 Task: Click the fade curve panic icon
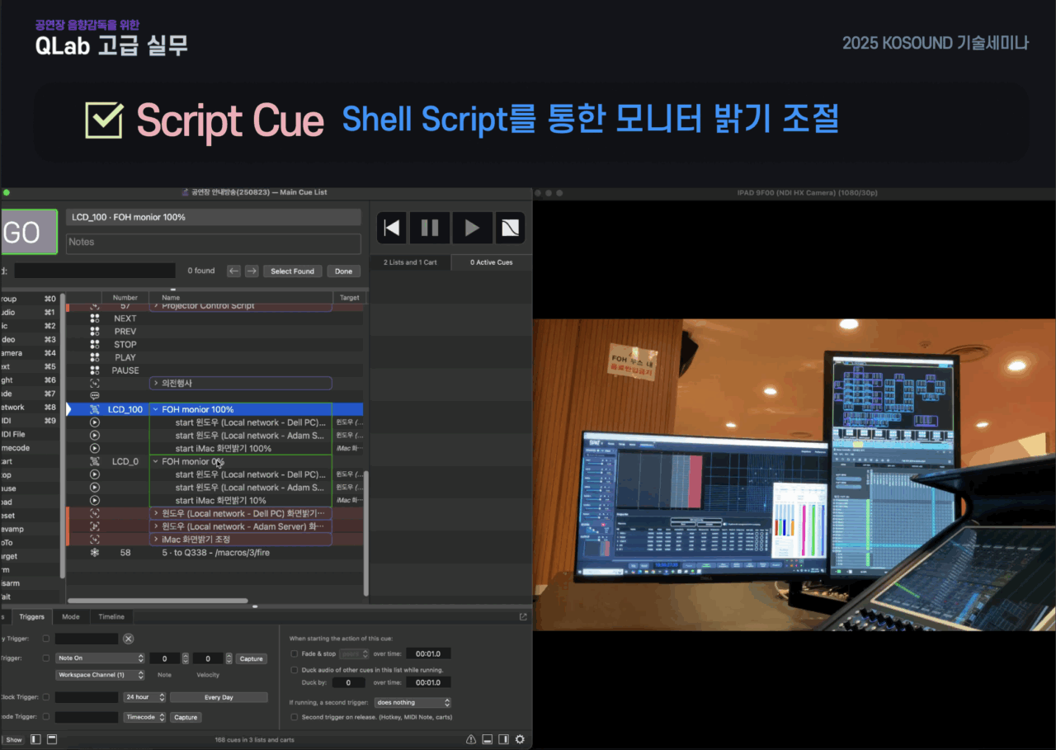pos(511,228)
